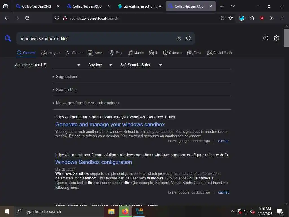The width and height of the screenshot is (289, 217).
Task: Open the Auto-detect (en-US) language dropdown
Action: [x=48, y=65]
